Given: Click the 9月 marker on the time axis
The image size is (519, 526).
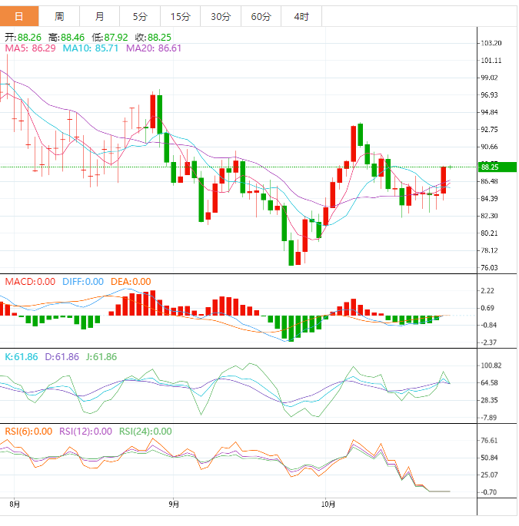Looking at the screenshot, I should point(174,504).
